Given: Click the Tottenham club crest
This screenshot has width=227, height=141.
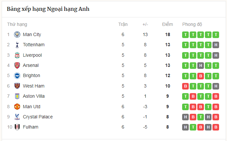Looking at the screenshot, I should [17, 45].
